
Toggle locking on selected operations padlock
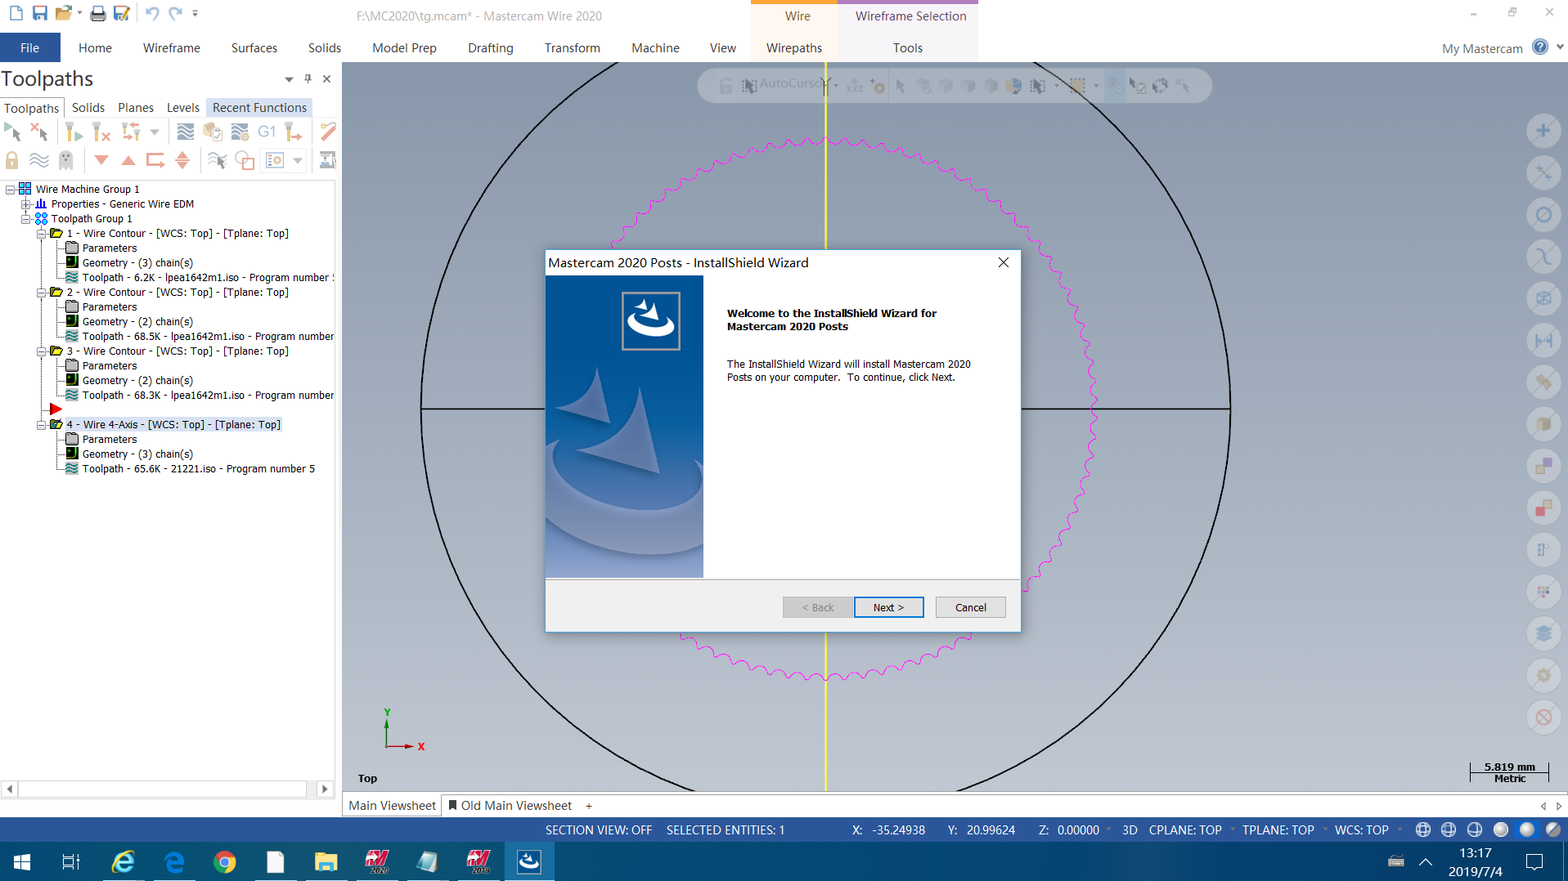12,160
